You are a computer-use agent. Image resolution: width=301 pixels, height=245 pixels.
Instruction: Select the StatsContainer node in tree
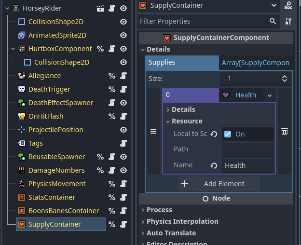click(52, 197)
